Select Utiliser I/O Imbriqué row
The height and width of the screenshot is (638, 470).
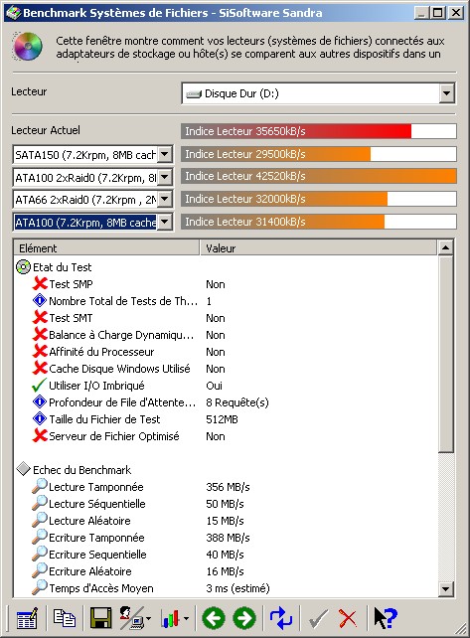(x=226, y=386)
